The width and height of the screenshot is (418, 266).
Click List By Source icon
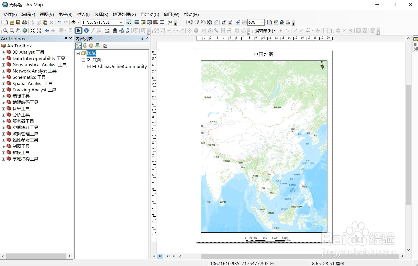pos(85,46)
